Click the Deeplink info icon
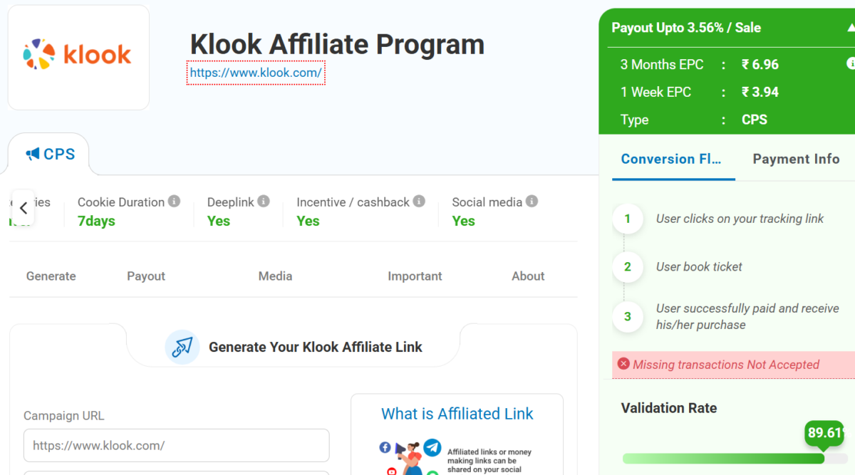 pos(264,202)
